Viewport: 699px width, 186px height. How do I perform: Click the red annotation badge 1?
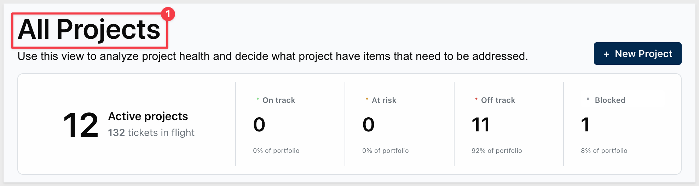coord(168,14)
